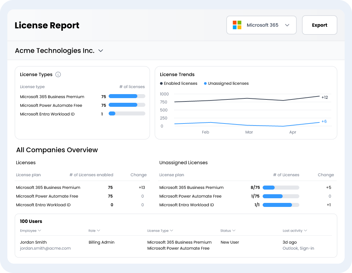The width and height of the screenshot is (352, 273).
Task: Open the Role column filter
Action: (94, 231)
